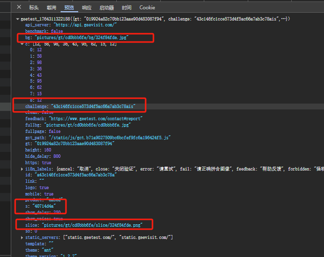Switch to the 响应 tab
The image size is (324, 257).
pos(86,8)
